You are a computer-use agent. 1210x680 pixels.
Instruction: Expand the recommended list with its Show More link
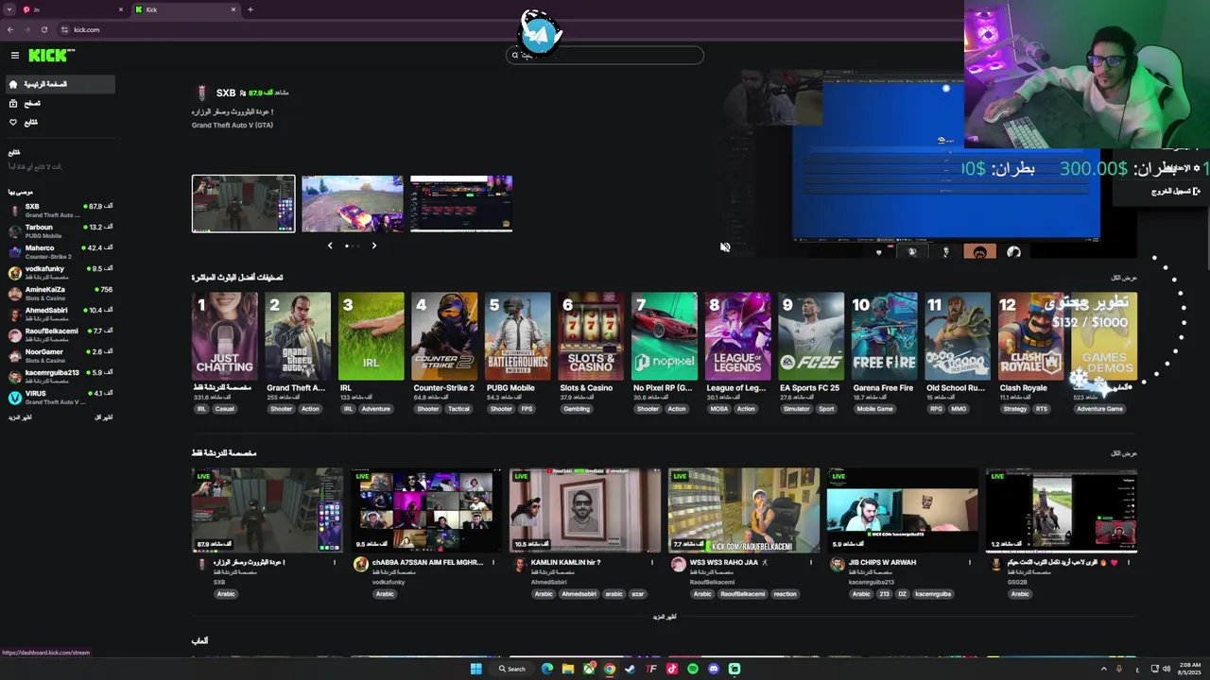tap(20, 417)
